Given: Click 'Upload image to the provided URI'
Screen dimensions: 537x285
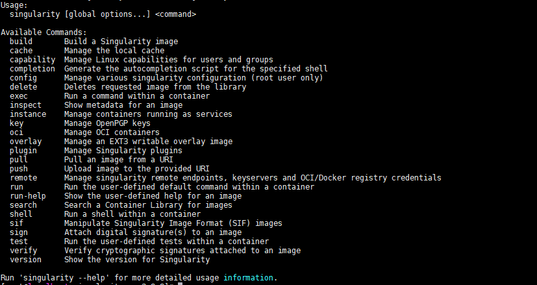Looking at the screenshot, I should [136, 169].
